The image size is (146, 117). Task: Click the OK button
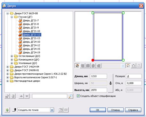(x=98, y=110)
